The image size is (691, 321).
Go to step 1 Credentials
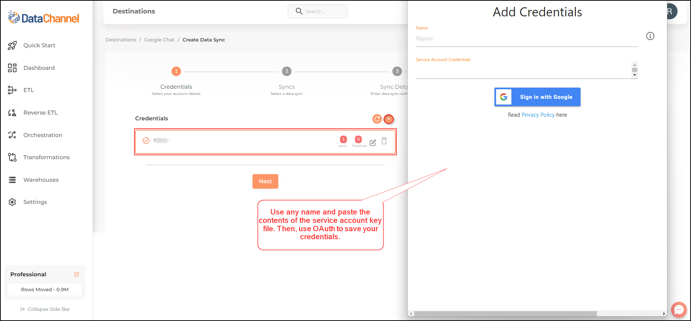coord(176,71)
